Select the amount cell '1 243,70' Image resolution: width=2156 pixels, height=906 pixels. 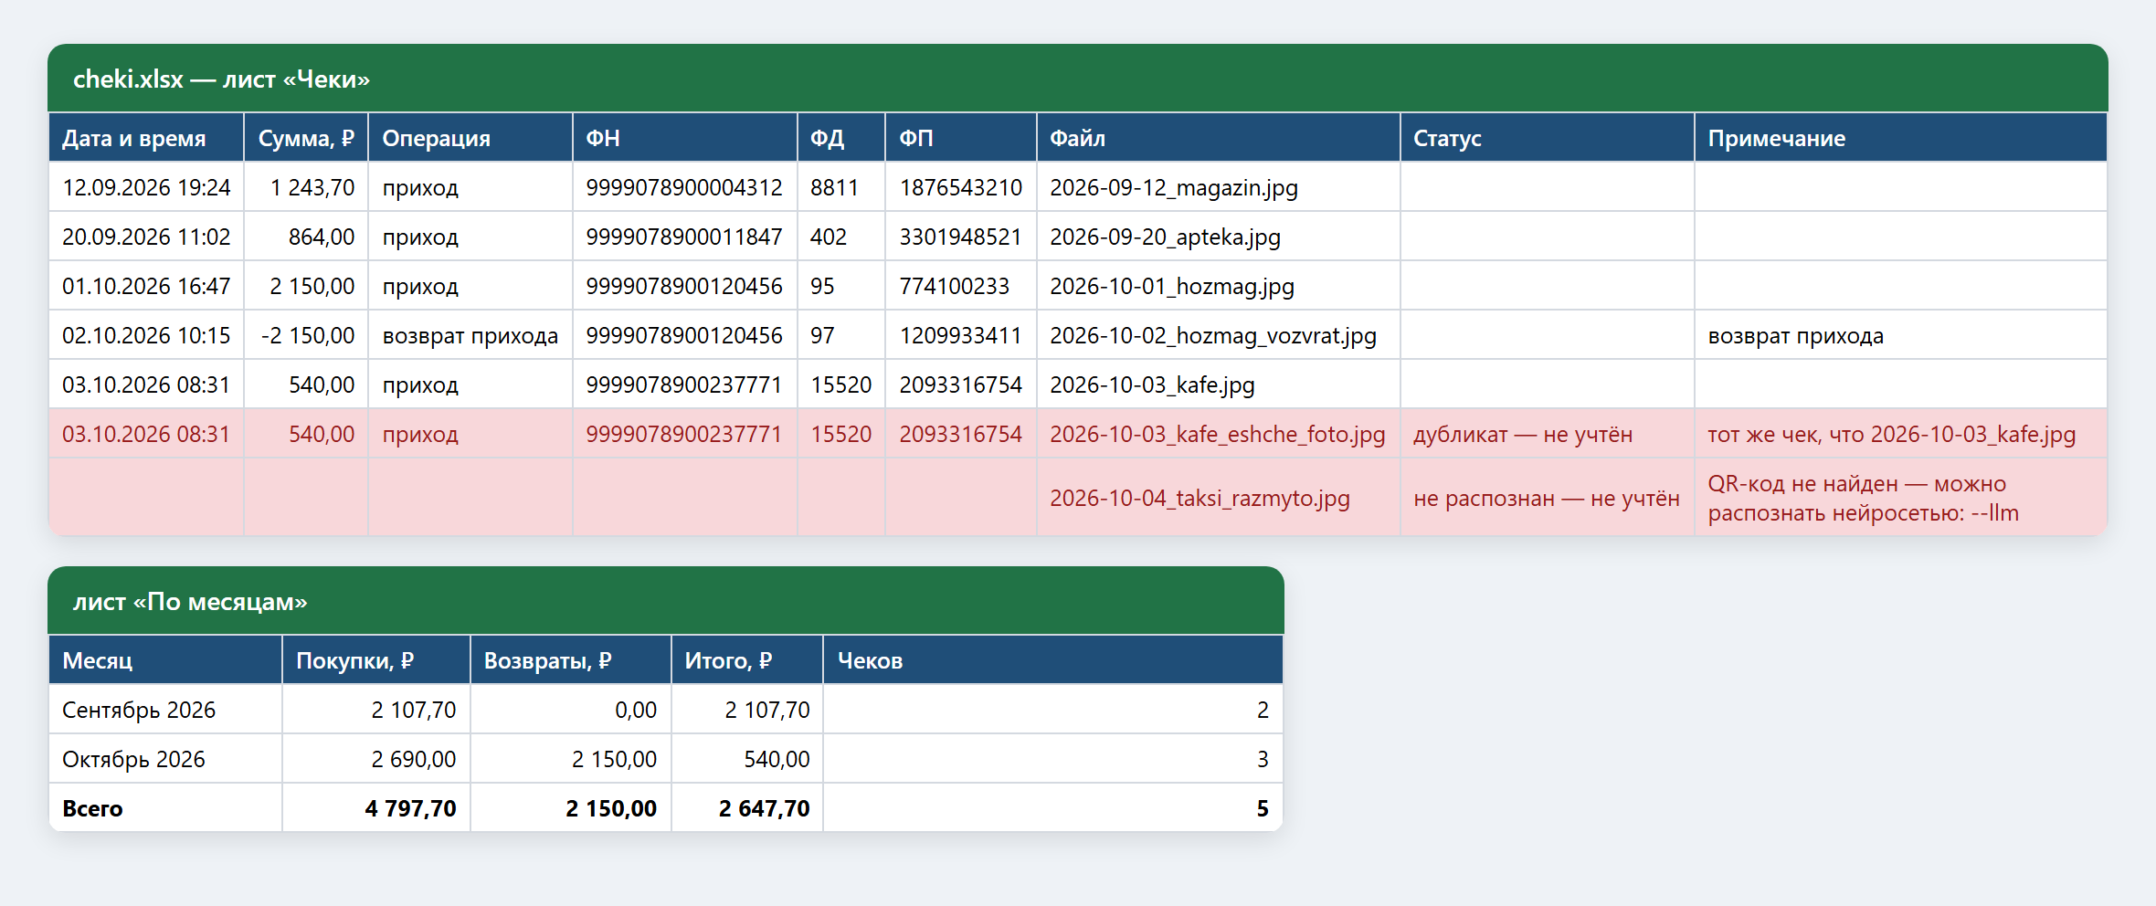pos(306,187)
